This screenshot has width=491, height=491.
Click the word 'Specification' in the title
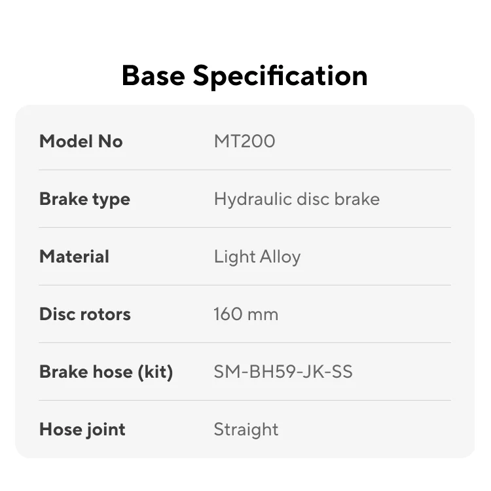pos(280,76)
